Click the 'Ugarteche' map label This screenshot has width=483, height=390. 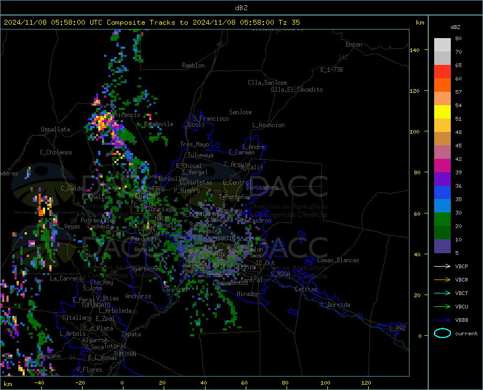click(x=145, y=269)
